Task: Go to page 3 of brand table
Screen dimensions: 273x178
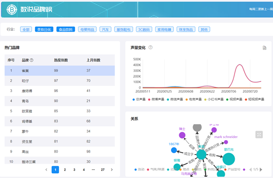Action: (x=74, y=170)
